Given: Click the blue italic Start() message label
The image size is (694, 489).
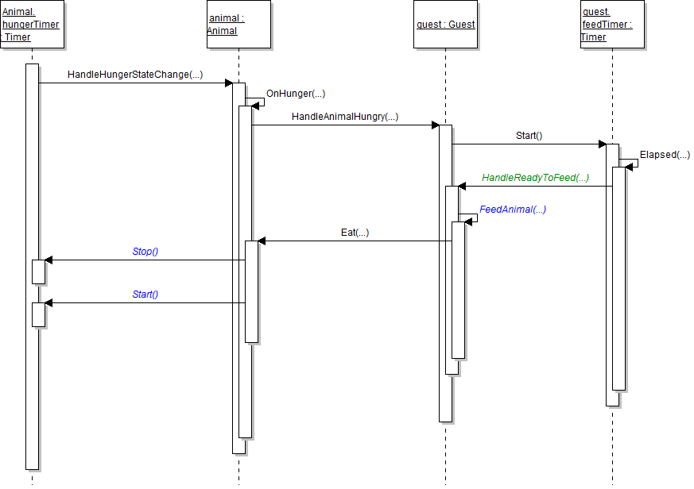Looking at the screenshot, I should 145,295.
